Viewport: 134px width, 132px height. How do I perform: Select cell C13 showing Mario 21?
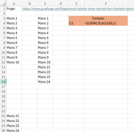click(x=45, y=67)
